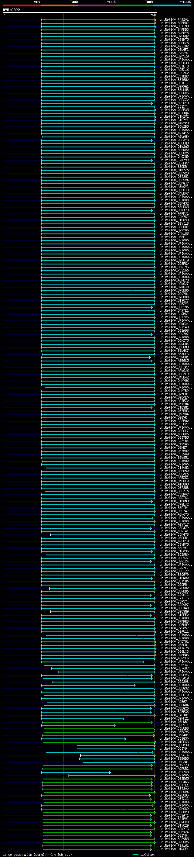The image size is (194, 857).
Task: Select hit label UniRef100_B9P9A1
Action: tap(174, 87)
